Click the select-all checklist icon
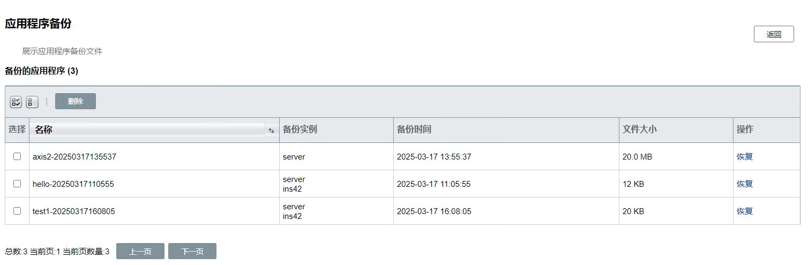 pyautogui.click(x=16, y=102)
